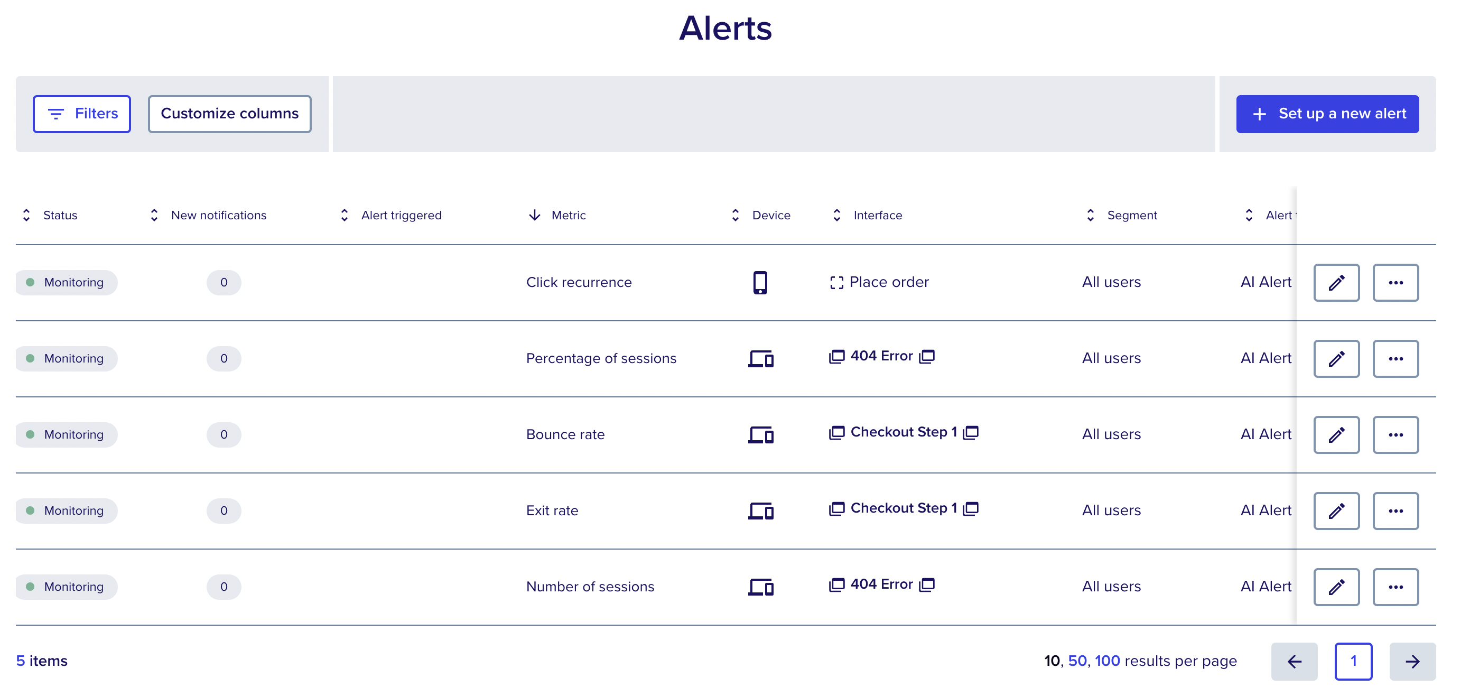Screen dimensions: 1470x687
Task: Click the copy icon beside 404 Error interface
Action: pos(928,356)
